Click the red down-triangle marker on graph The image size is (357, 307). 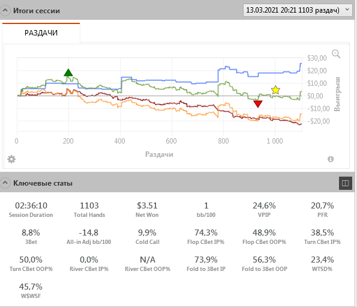[x=258, y=104]
